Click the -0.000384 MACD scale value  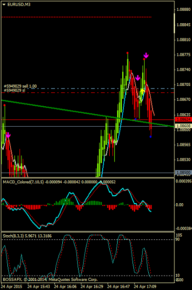coord(183,229)
